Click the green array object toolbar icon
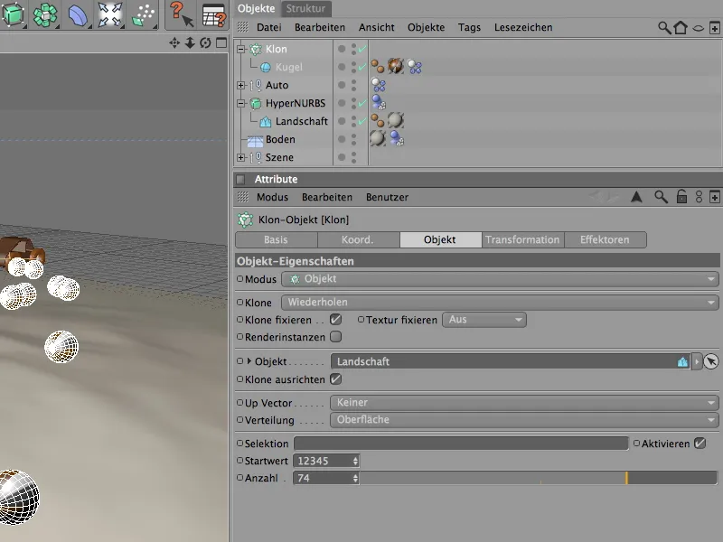This screenshot has width=723, height=542. [x=47, y=14]
